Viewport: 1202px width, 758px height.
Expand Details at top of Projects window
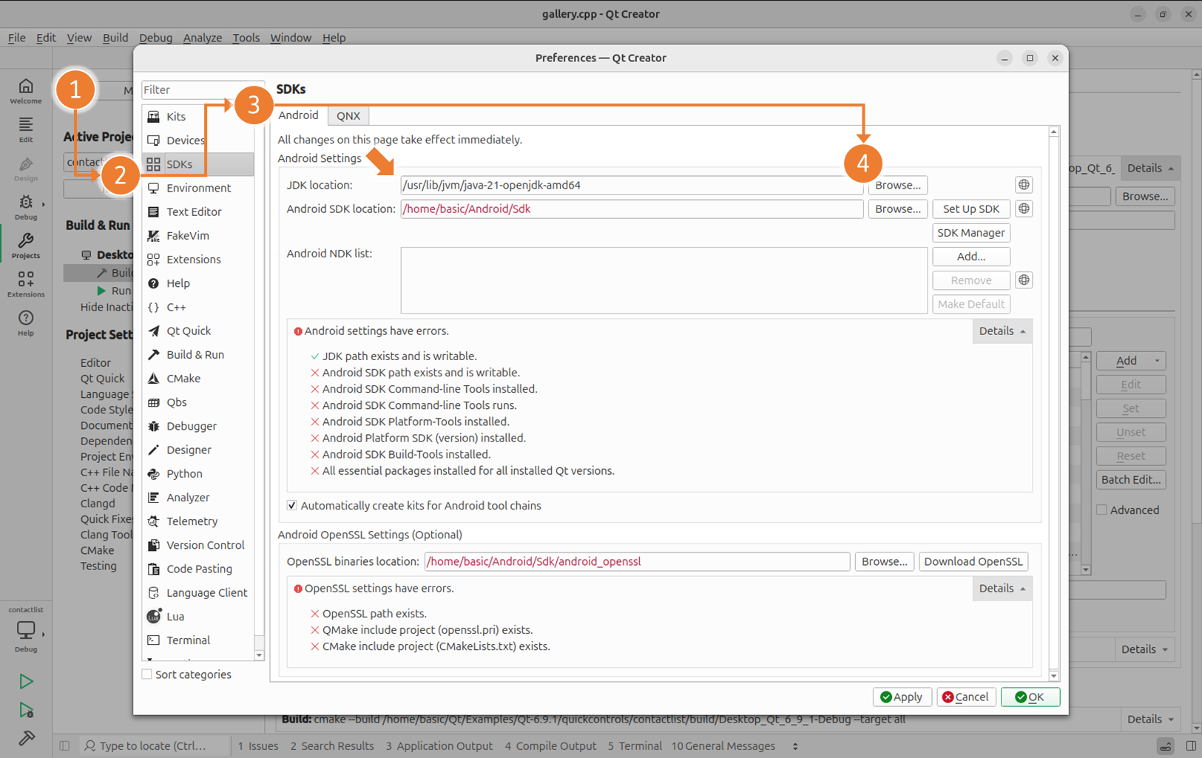pos(1150,168)
